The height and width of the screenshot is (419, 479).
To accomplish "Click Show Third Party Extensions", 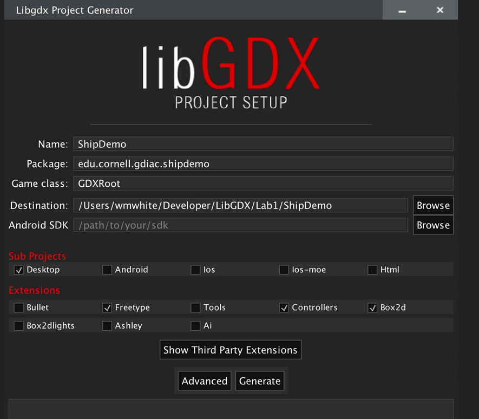I will 231,349.
